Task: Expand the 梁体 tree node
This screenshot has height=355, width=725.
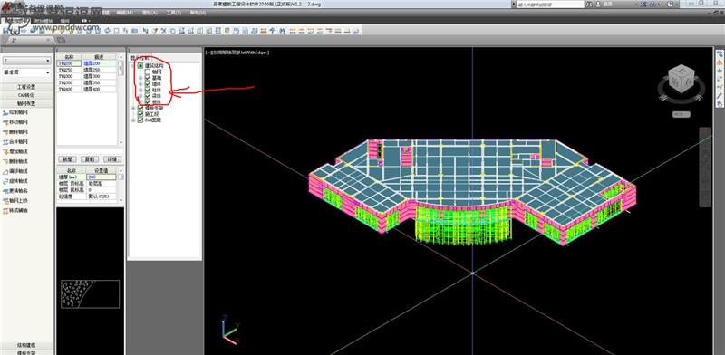Action: [140, 96]
